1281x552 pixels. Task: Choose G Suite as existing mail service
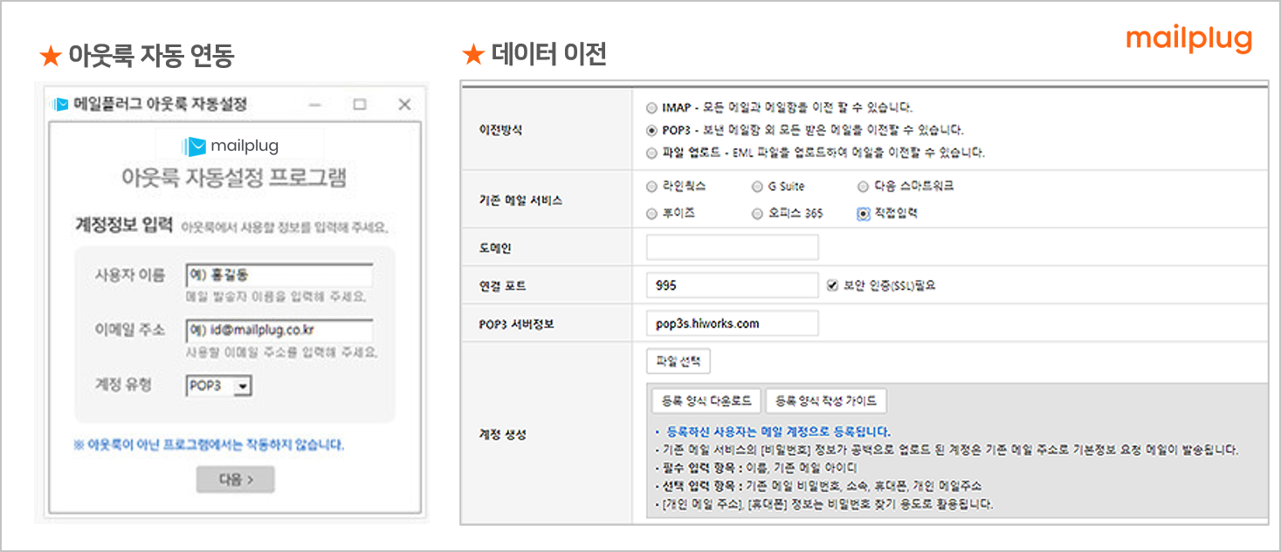point(757,187)
